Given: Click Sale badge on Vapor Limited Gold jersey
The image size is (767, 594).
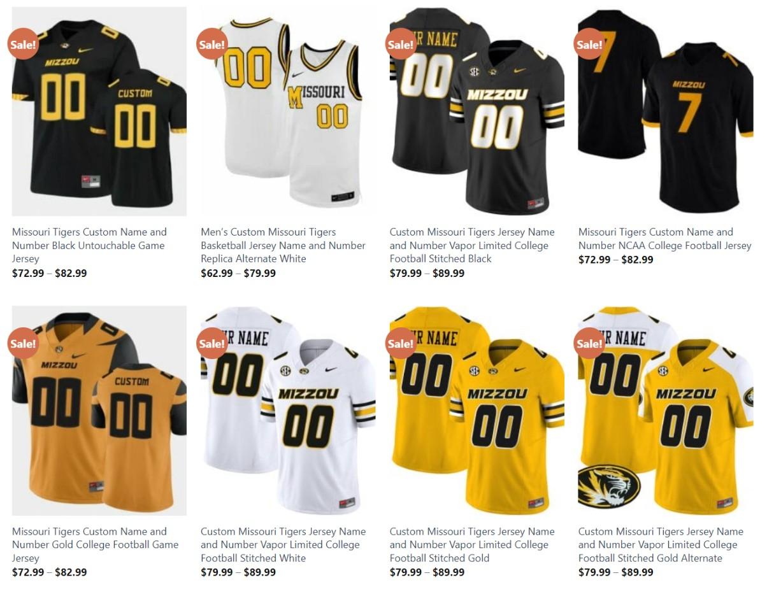Looking at the screenshot, I should click(401, 343).
